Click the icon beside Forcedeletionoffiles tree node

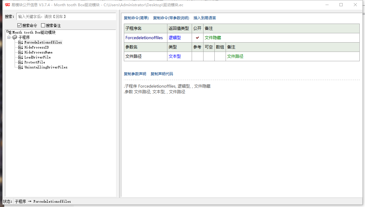(x=21, y=42)
